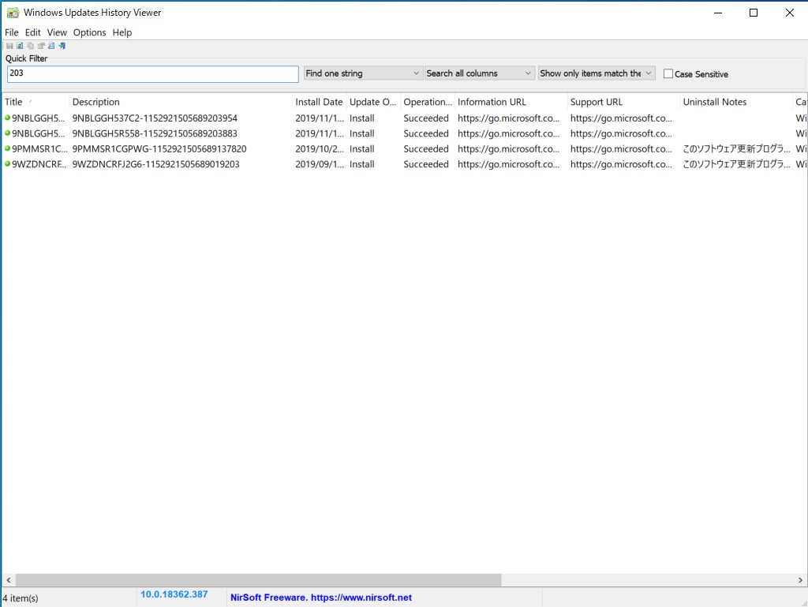808x607 pixels.
Task: Click the NirSoft Freeware website link
Action: click(x=321, y=598)
